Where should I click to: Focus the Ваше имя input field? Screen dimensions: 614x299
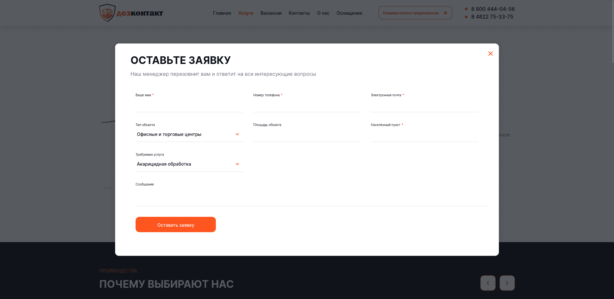coord(189,105)
